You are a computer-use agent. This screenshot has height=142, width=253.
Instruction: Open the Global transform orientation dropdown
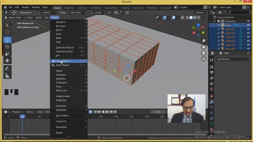[x=98, y=13]
